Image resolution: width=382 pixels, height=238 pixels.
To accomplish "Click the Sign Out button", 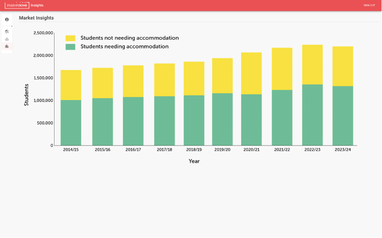I will pyautogui.click(x=369, y=5).
